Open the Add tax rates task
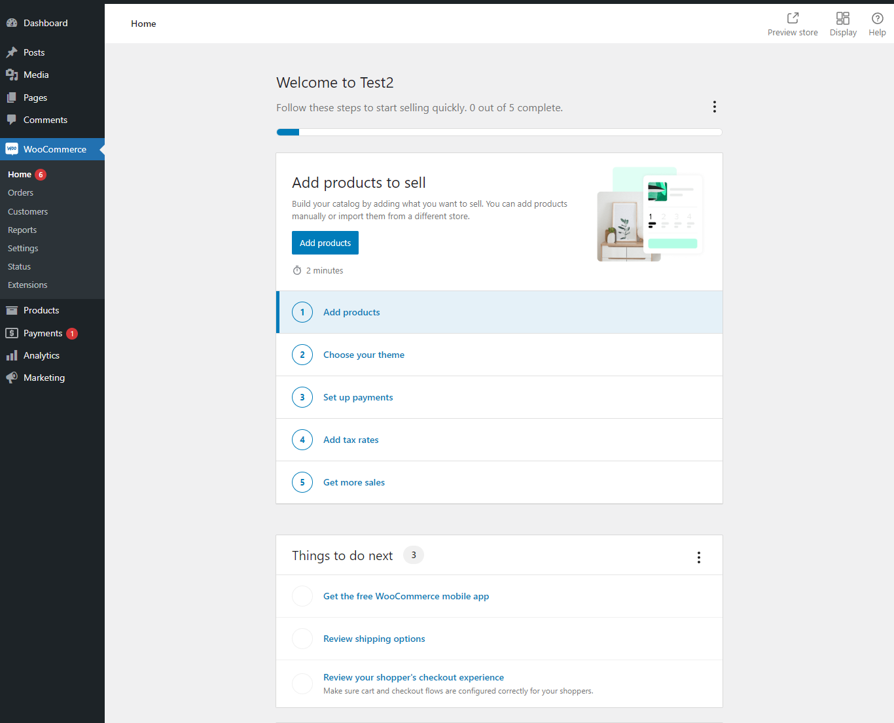This screenshot has height=723, width=894. point(351,440)
